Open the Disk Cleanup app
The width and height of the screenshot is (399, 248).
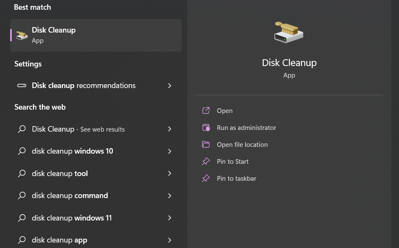[x=224, y=110]
